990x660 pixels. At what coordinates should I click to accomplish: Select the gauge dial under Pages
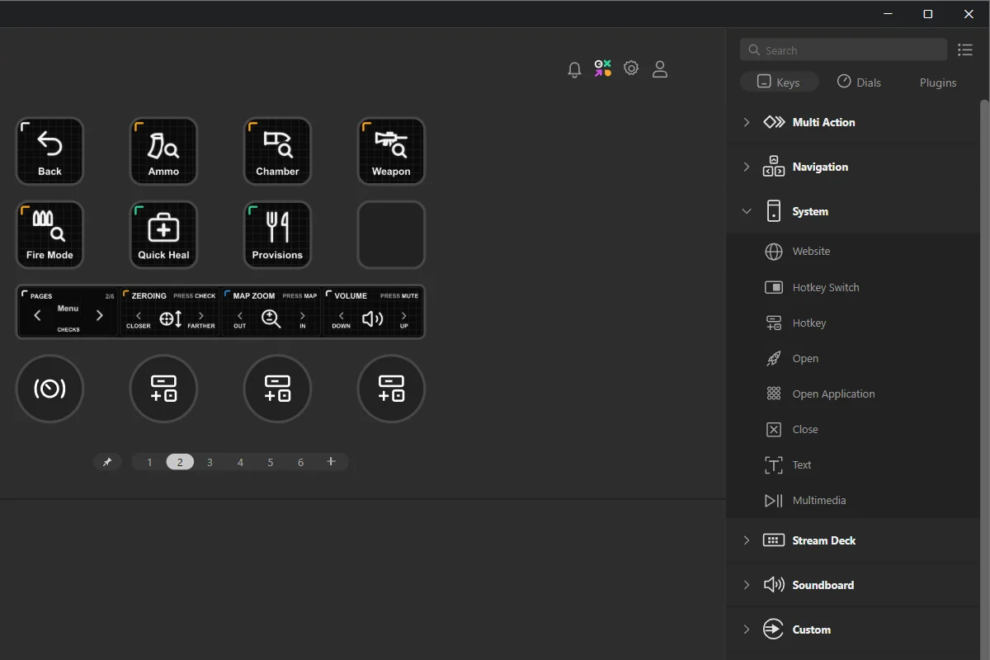[49, 389]
